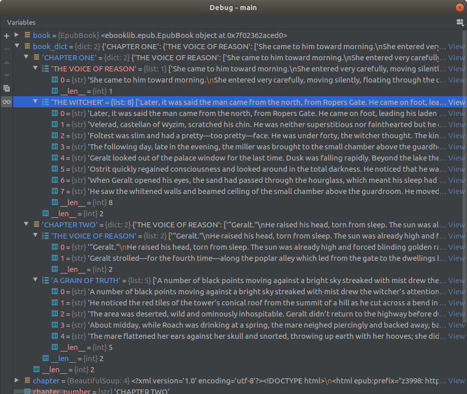Open the layout settings icon in the Variables header
The image size is (467, 394).
tap(460, 22)
